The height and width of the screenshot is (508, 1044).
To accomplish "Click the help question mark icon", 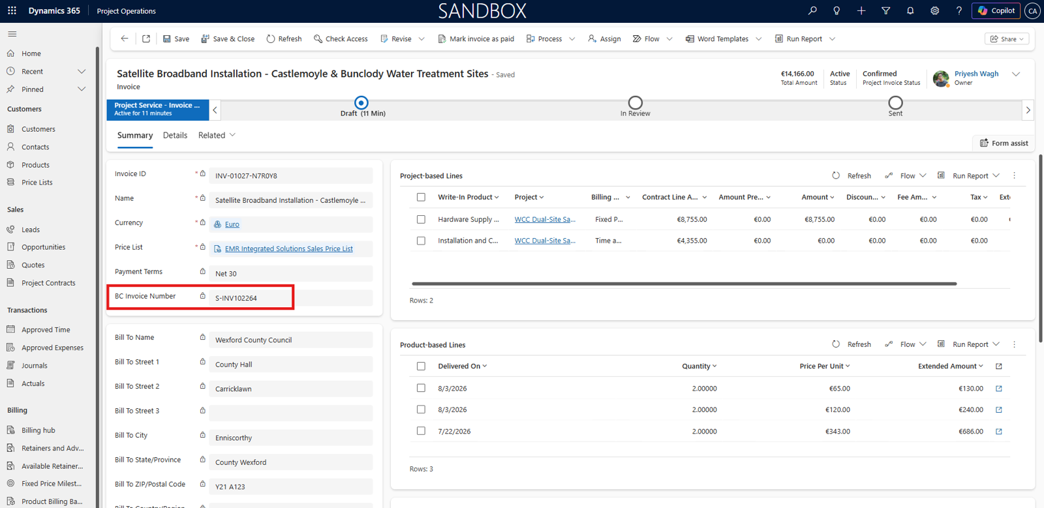I will 959,10.
